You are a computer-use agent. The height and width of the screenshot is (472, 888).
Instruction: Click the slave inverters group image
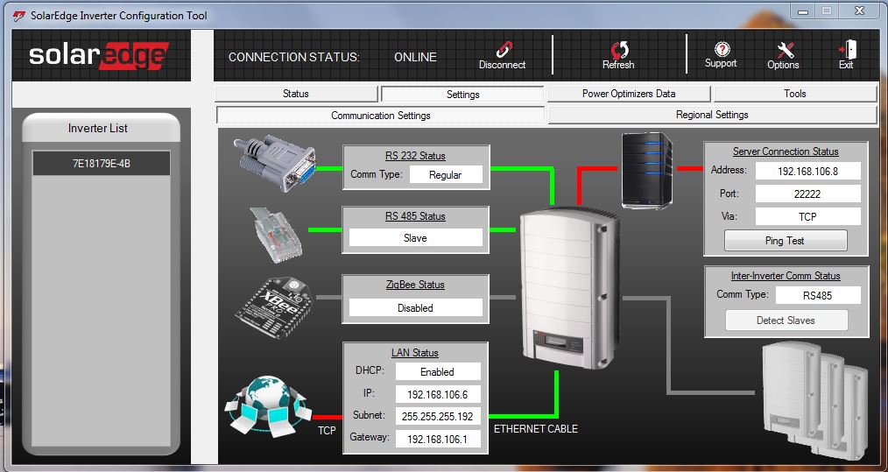point(814,399)
